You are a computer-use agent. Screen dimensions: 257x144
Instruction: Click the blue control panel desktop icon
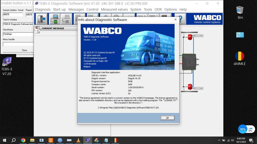tap(240, 35)
